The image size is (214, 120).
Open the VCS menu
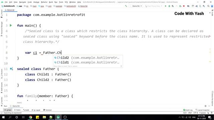(x=66, y=2)
